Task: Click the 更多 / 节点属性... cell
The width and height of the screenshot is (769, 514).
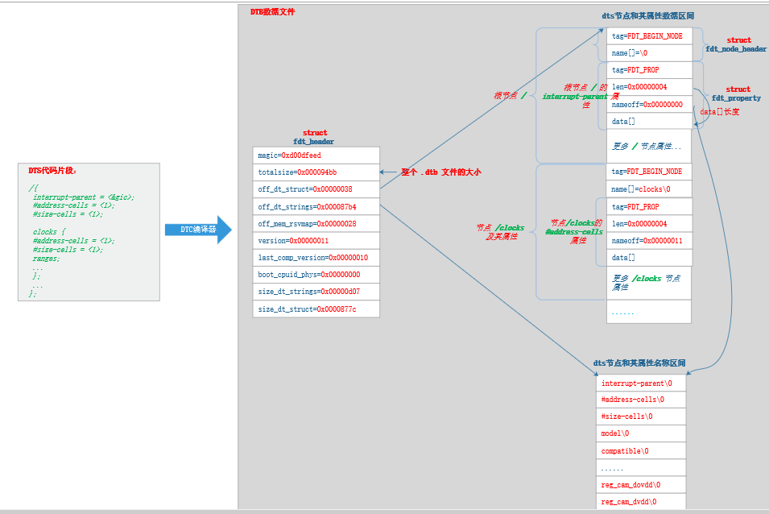Action: 649,146
